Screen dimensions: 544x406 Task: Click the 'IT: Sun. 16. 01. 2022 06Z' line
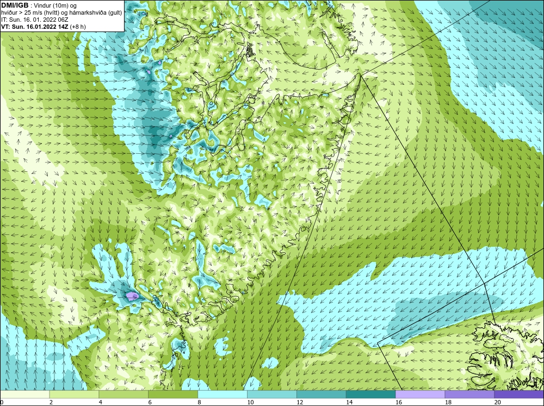click(35, 20)
